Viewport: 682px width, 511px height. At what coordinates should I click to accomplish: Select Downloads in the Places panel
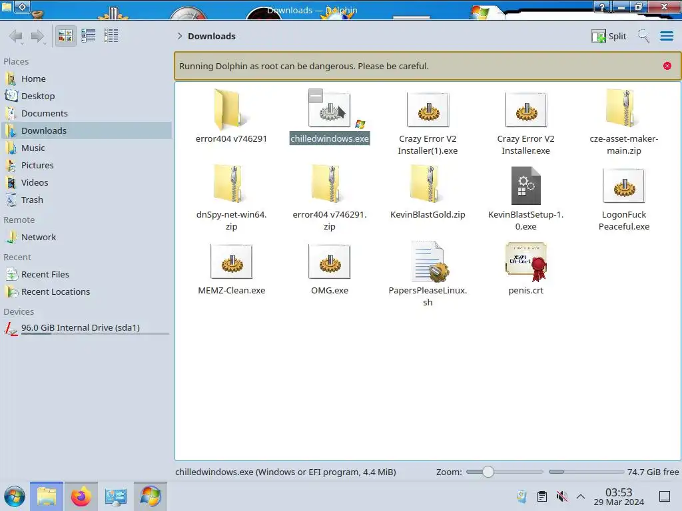86,131
